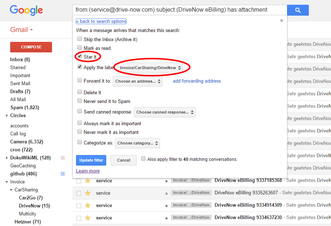Check the Mark as read option
Viewport: 331px width, 226px height.
tap(80, 47)
